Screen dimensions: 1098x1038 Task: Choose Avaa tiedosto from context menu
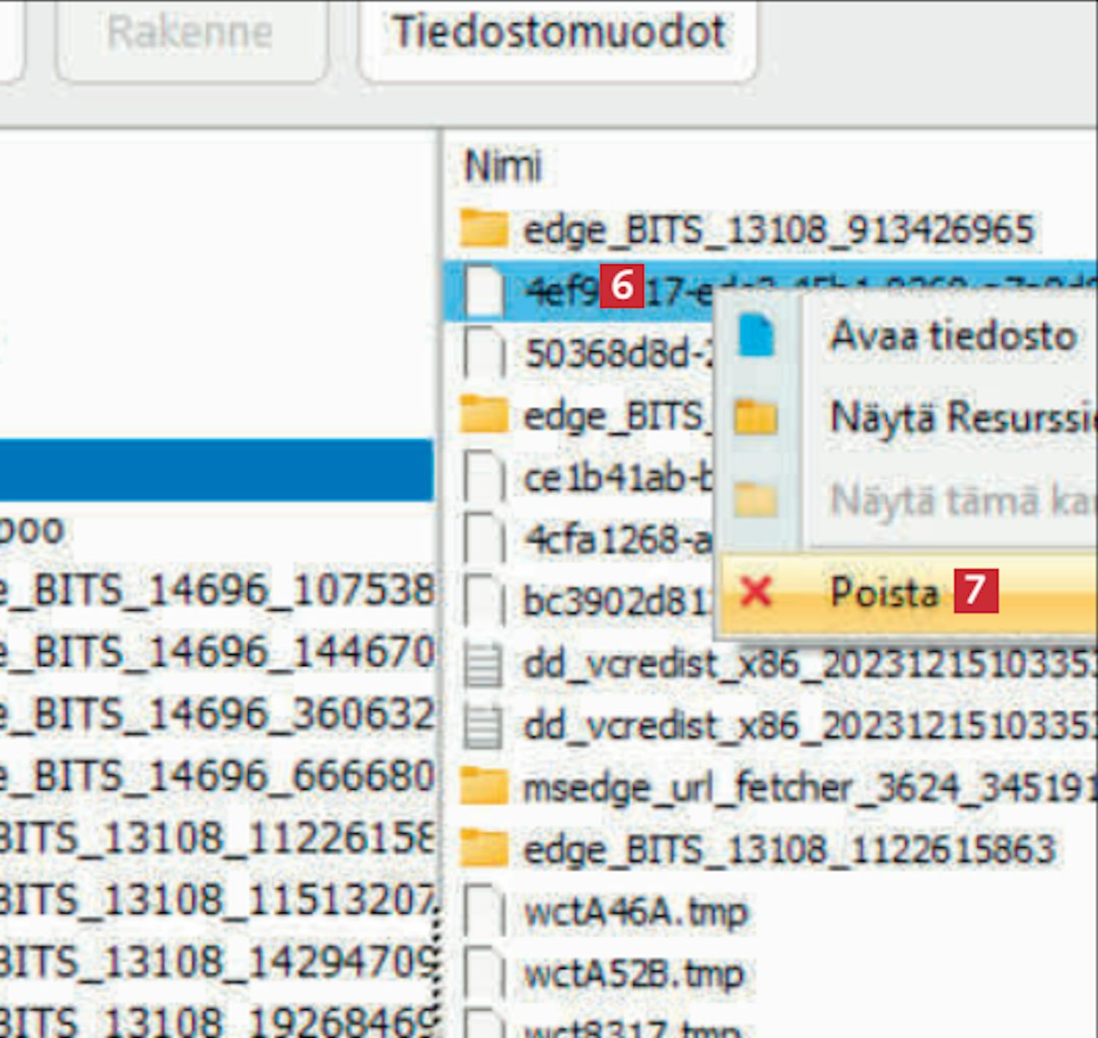click(952, 337)
